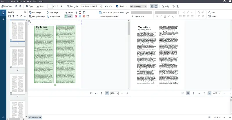
Task: Toggle the Image pane view button
Action: 152,6
